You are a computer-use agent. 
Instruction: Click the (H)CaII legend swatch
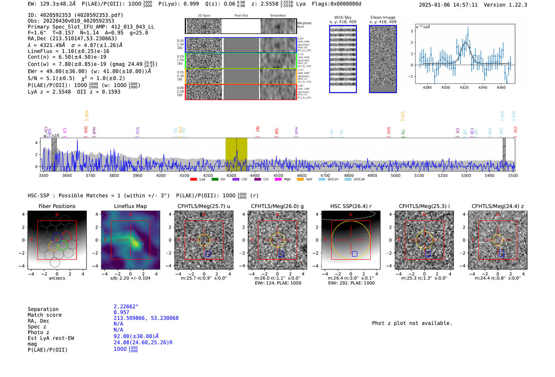348,179
